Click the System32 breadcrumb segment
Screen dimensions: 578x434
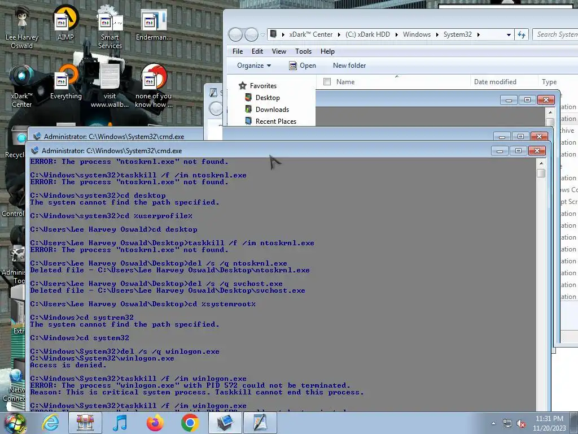(457, 34)
